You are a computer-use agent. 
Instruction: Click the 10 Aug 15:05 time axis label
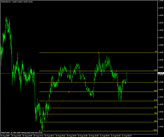coord(16,136)
